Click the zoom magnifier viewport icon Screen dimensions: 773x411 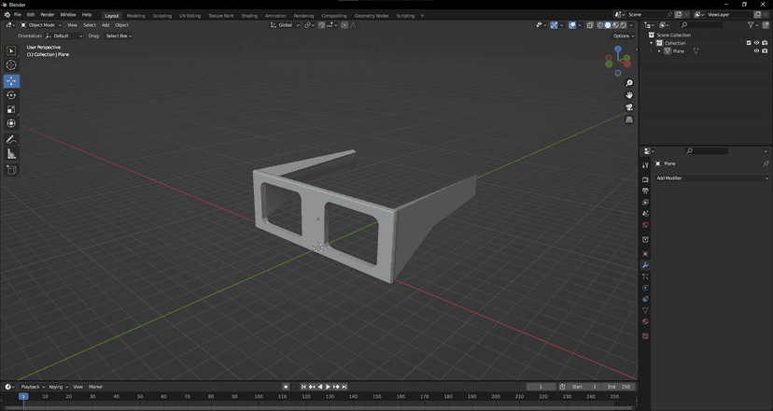click(x=629, y=83)
